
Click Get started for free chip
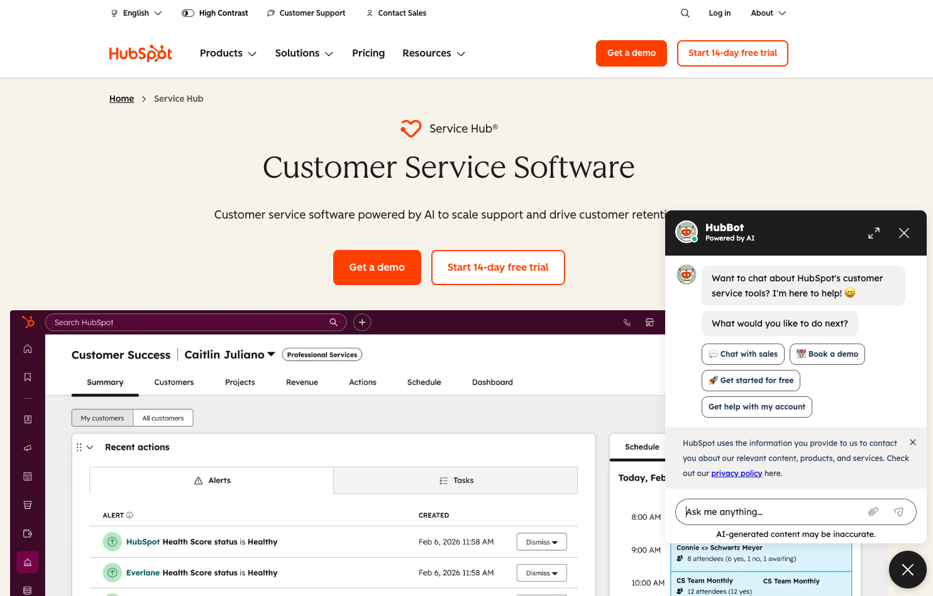[x=751, y=381]
